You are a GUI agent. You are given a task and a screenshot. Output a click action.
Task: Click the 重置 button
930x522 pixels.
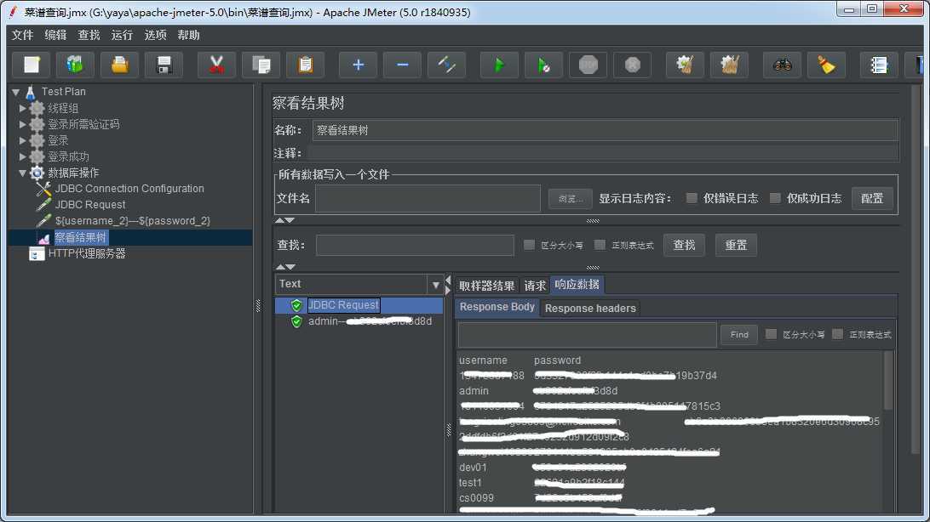(x=736, y=245)
